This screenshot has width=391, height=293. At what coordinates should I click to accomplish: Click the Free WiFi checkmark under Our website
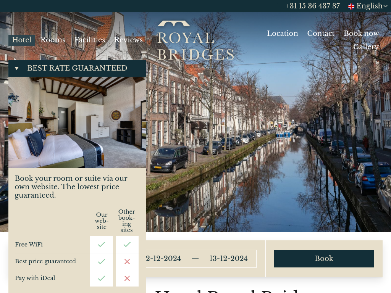click(x=102, y=245)
